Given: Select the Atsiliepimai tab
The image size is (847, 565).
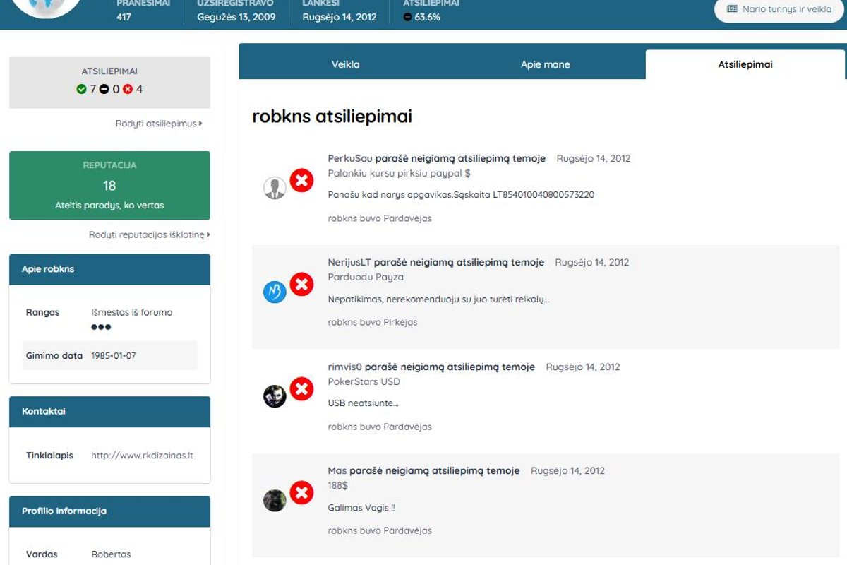Looking at the screenshot, I should 745,64.
